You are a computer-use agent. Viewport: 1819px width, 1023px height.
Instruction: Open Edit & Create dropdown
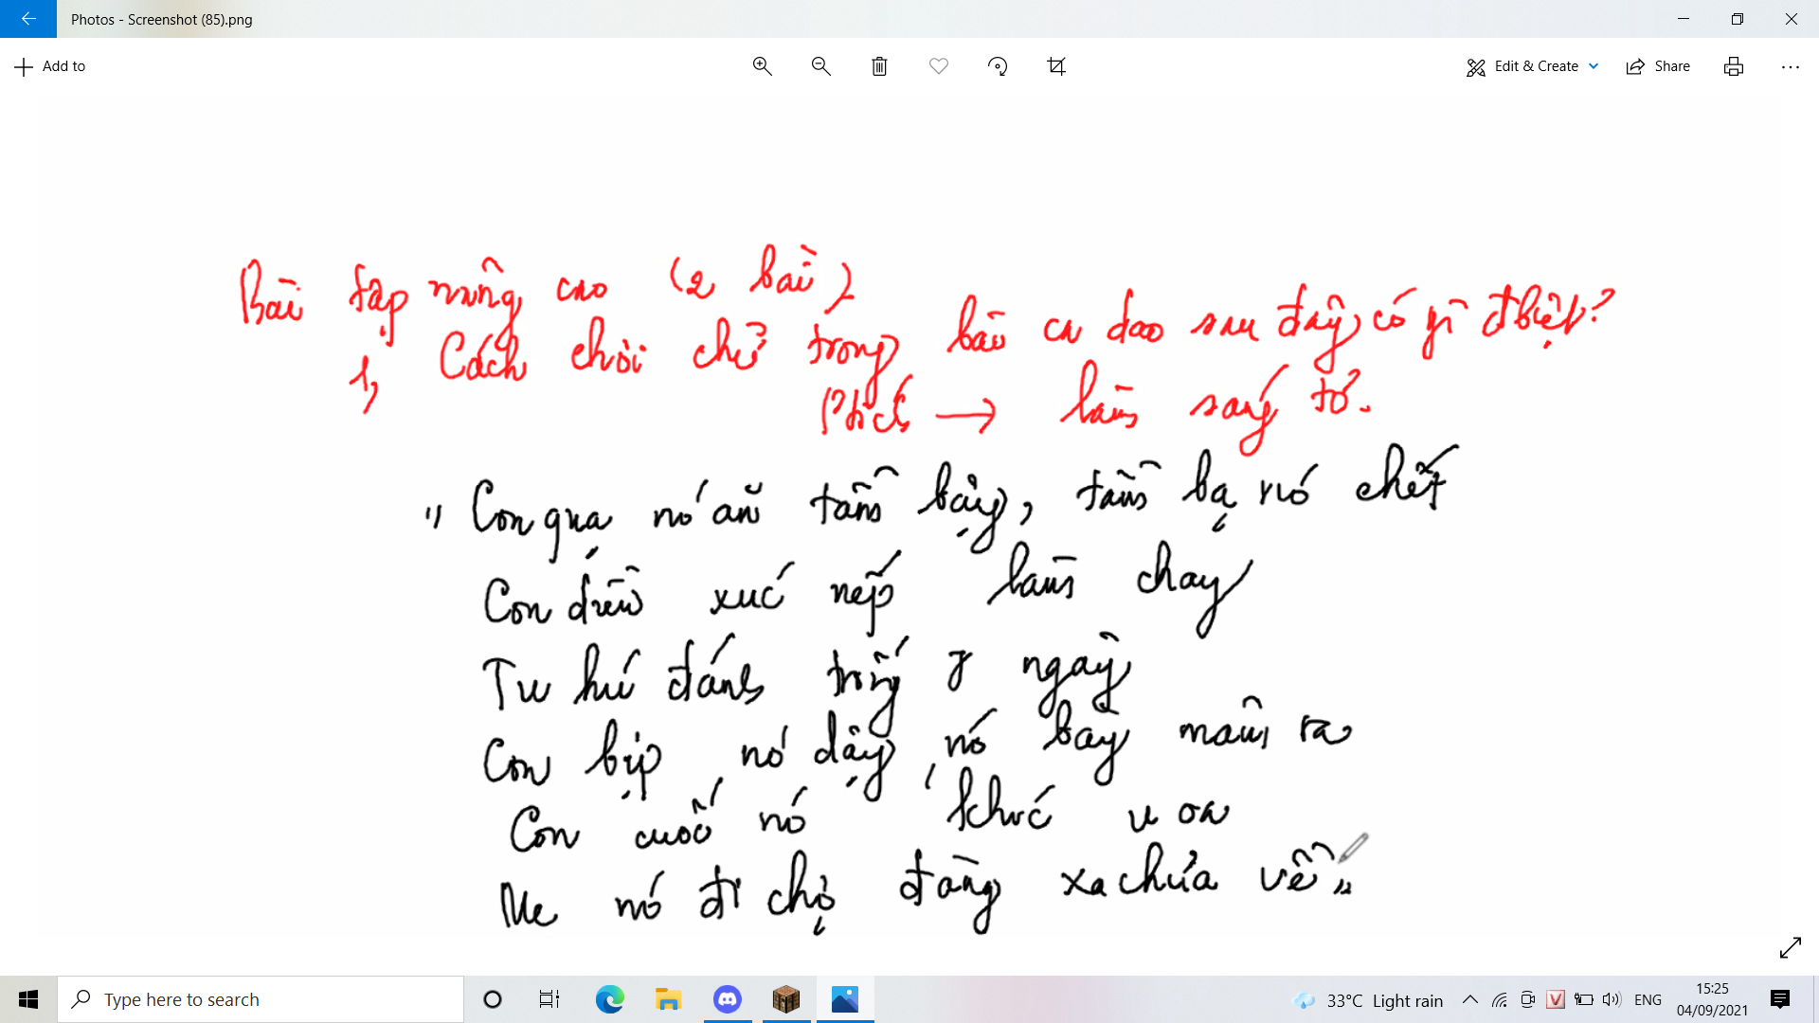tap(1533, 66)
